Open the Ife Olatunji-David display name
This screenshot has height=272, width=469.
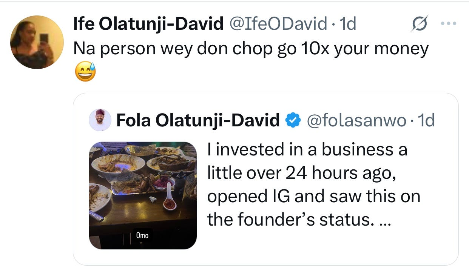click(148, 25)
